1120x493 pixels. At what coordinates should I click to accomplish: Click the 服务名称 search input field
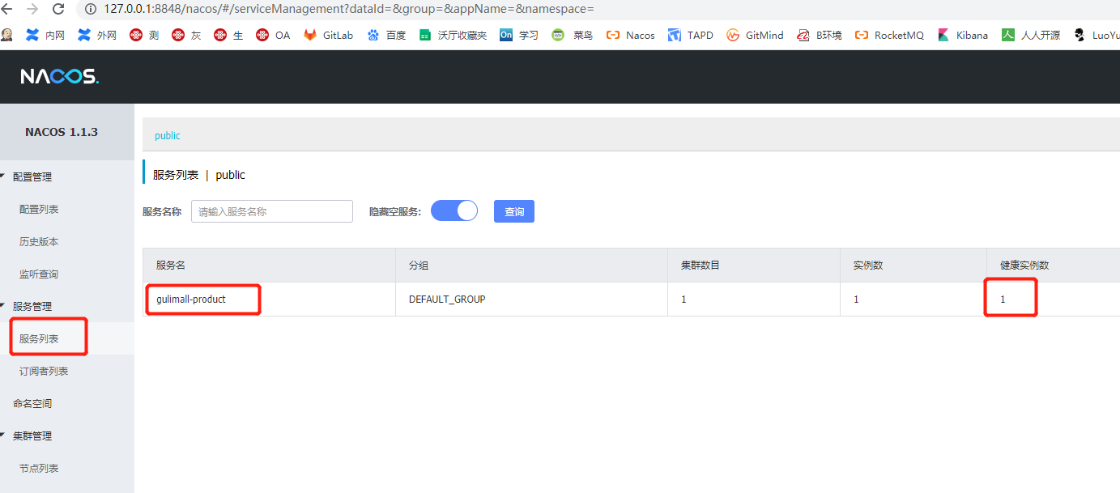pos(272,211)
